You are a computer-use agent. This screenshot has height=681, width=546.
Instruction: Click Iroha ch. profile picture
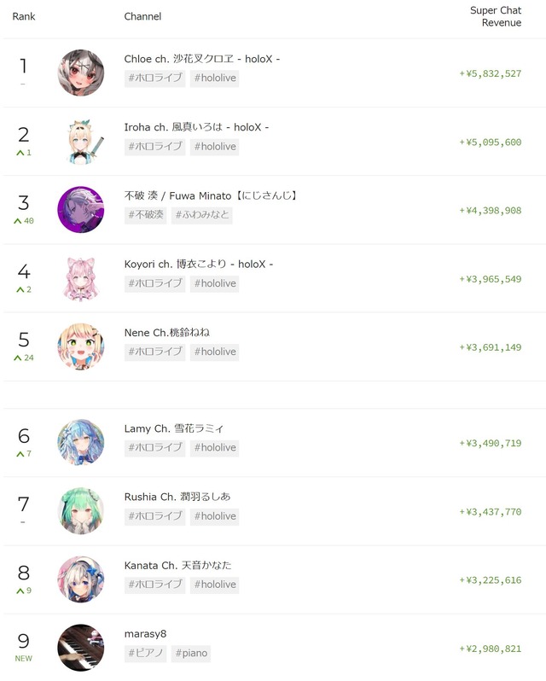81,141
